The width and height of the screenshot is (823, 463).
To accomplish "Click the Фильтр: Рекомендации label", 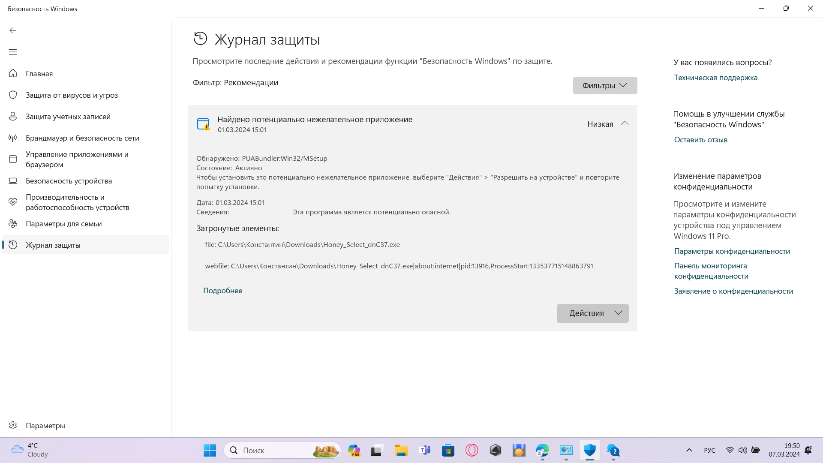I will coord(235,82).
